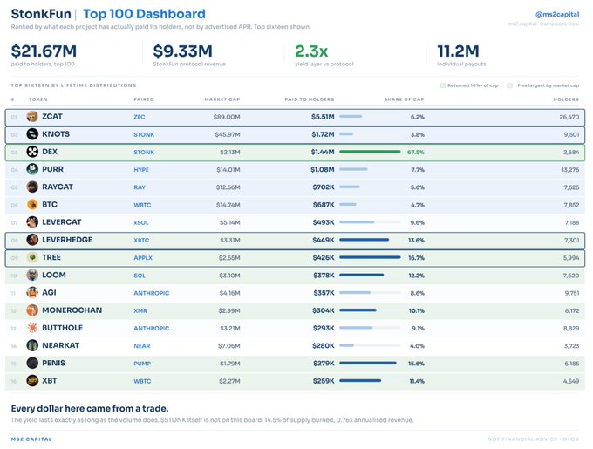Click the LEVERHEDGE token icon
This screenshot has height=449, width=593.
32,240
